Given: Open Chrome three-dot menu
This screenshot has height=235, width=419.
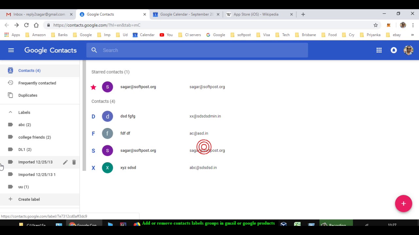Looking at the screenshot, I should 413,25.
